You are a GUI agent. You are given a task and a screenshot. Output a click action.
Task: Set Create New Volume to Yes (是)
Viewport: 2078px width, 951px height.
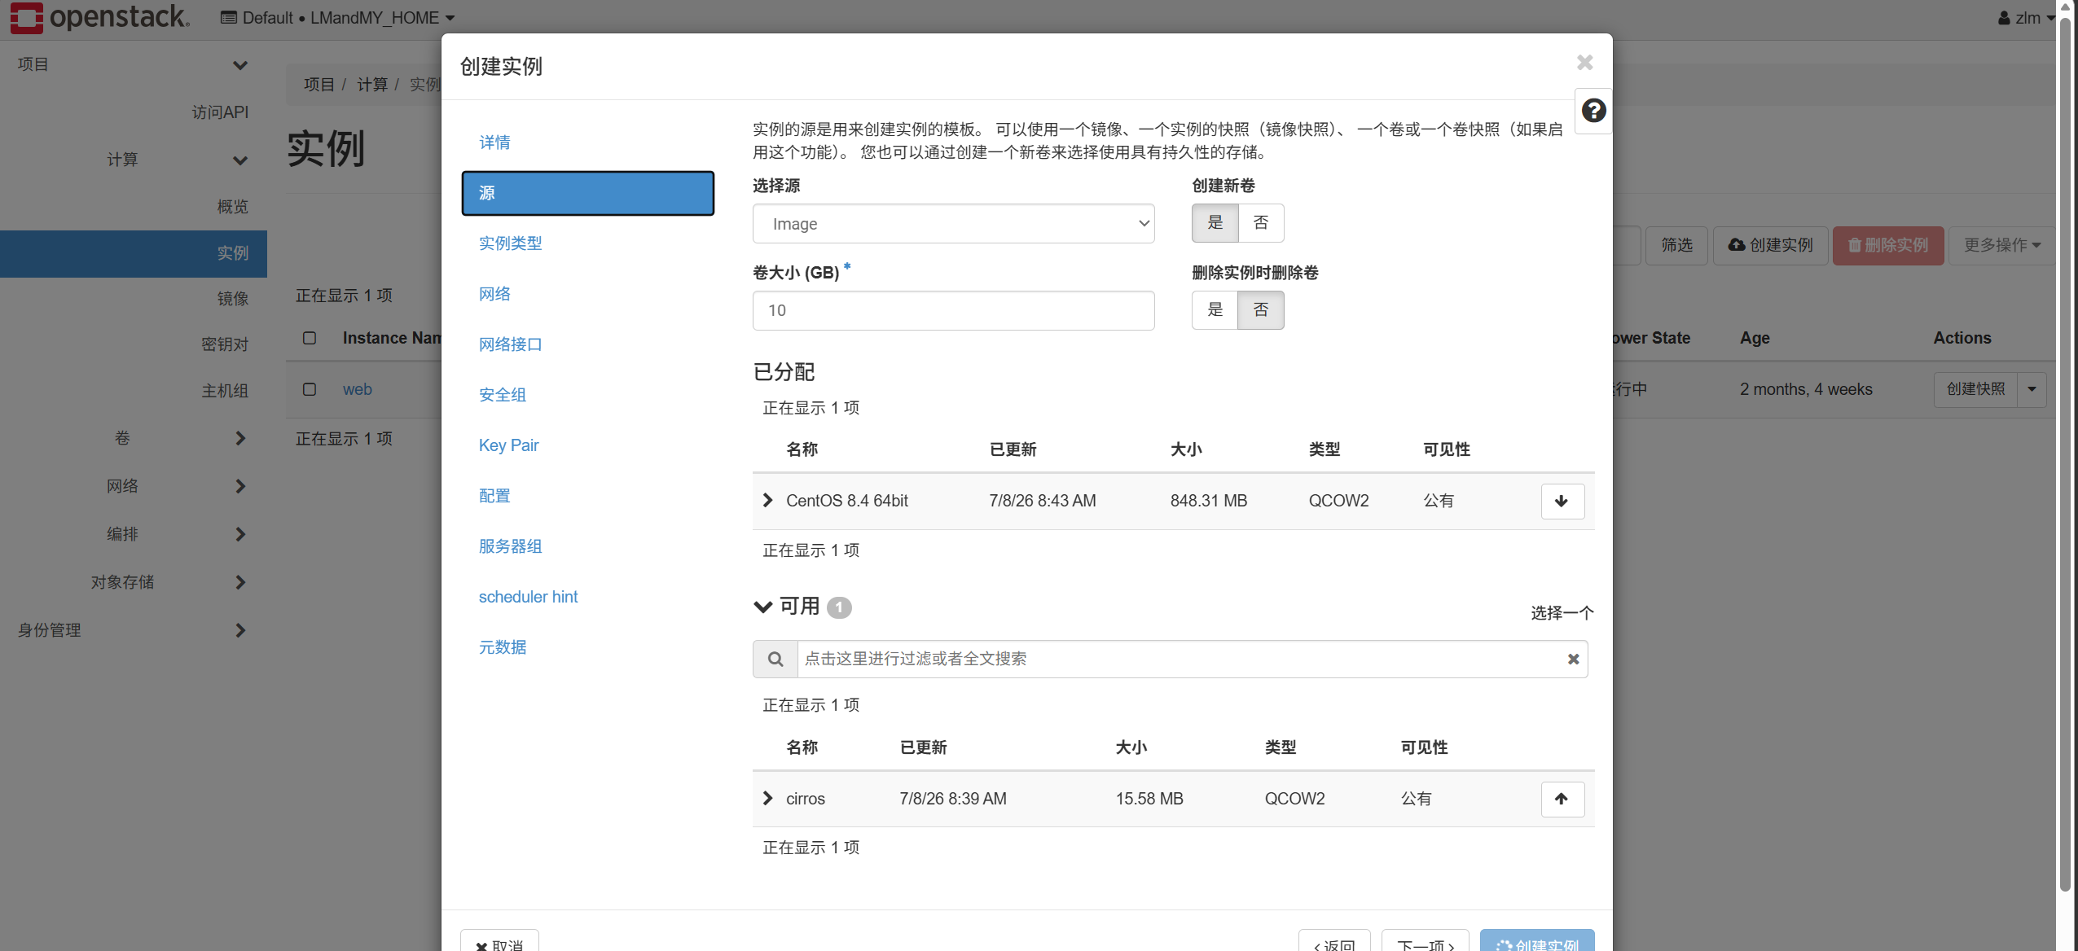click(x=1215, y=223)
